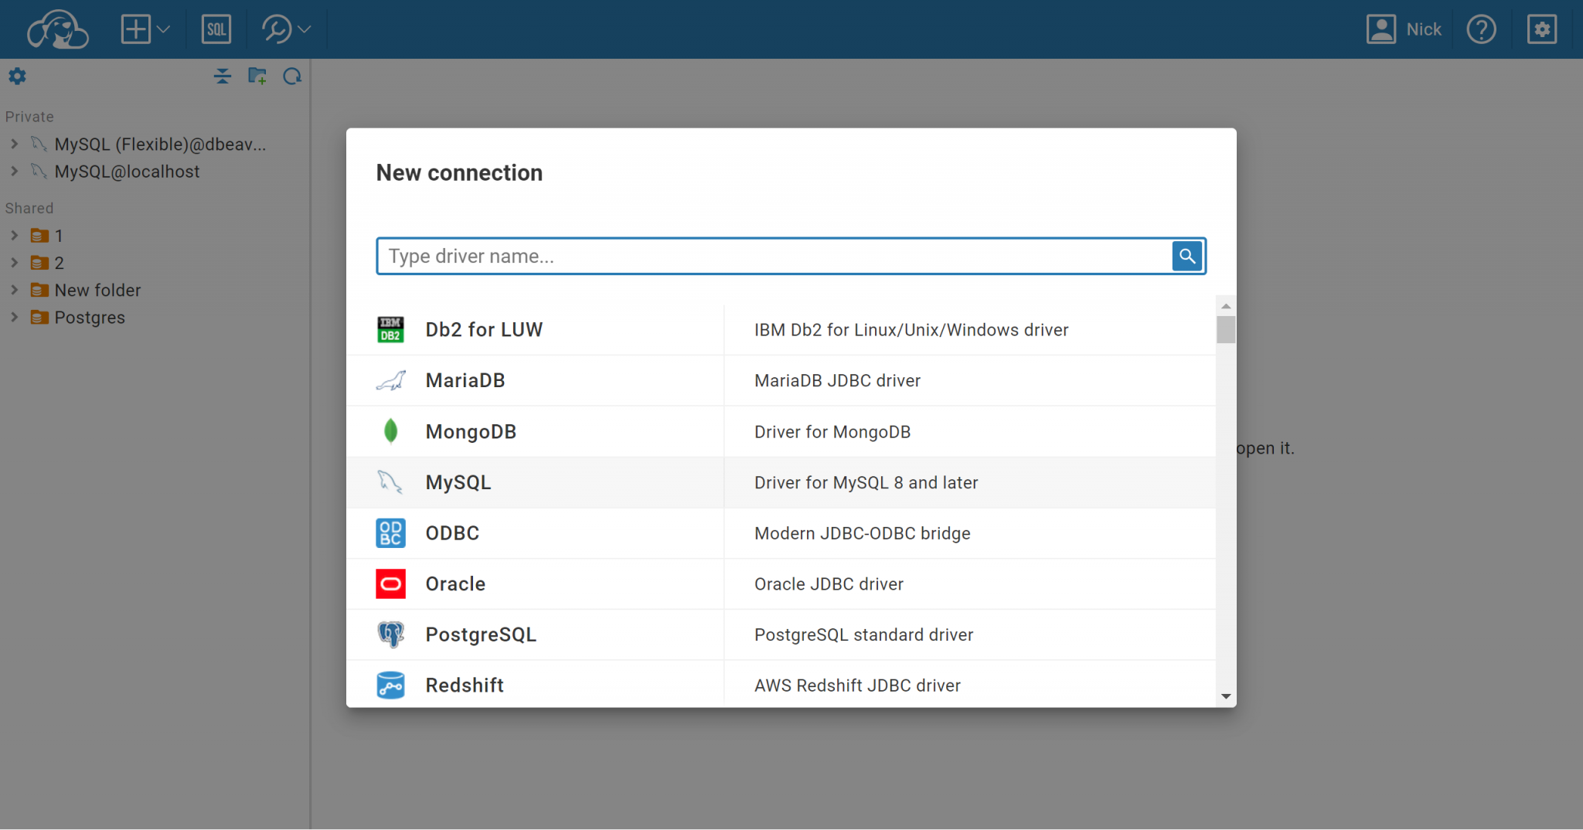Search drivers with the magnifier button
Image resolution: width=1583 pixels, height=830 pixels.
tap(1186, 256)
